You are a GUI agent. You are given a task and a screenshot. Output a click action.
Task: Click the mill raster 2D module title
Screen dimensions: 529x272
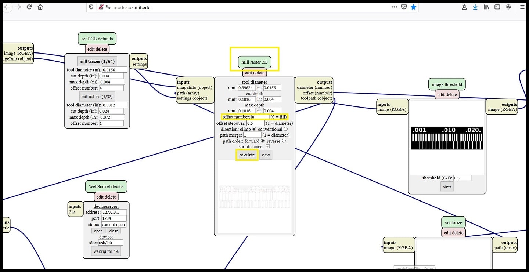tap(255, 62)
